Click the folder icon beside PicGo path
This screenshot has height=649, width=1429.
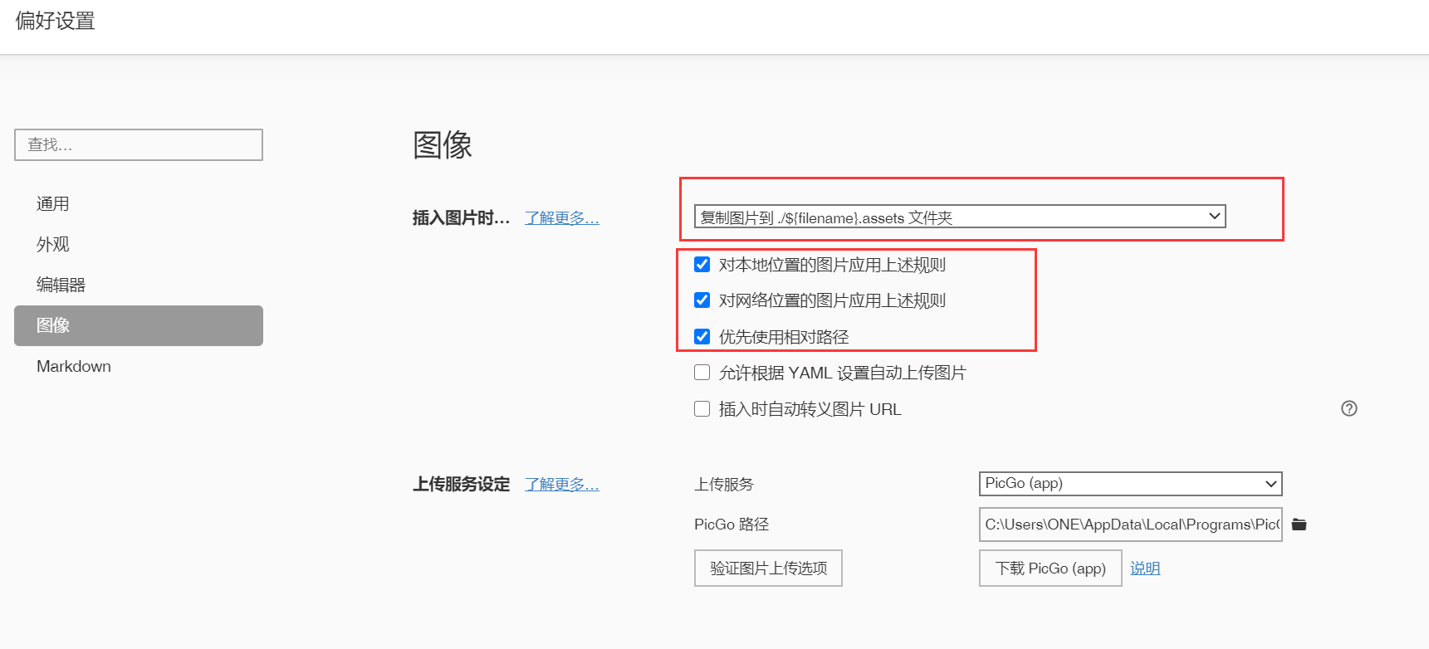coord(1299,525)
